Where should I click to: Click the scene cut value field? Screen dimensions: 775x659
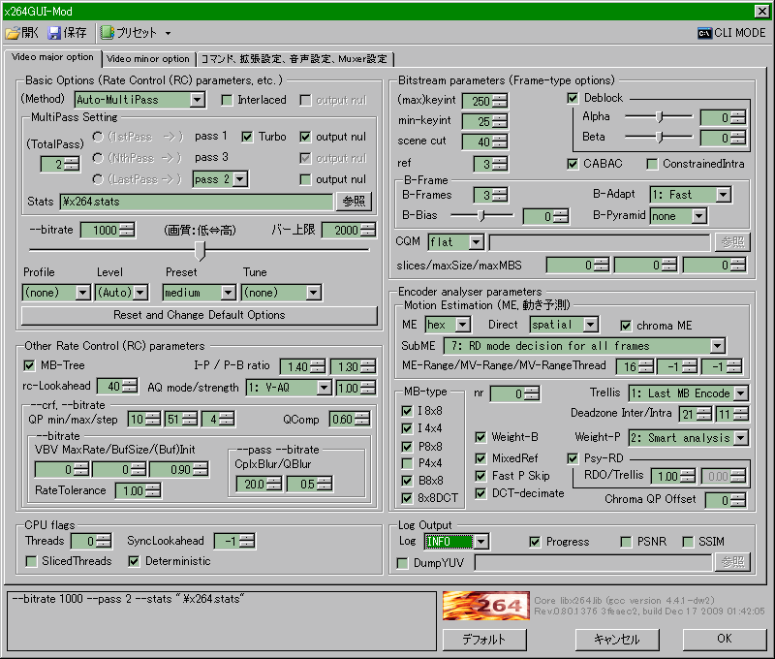click(x=478, y=142)
